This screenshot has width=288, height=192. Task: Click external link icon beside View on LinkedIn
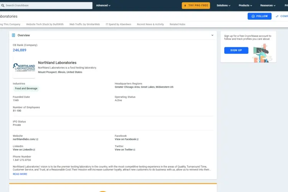34,150
